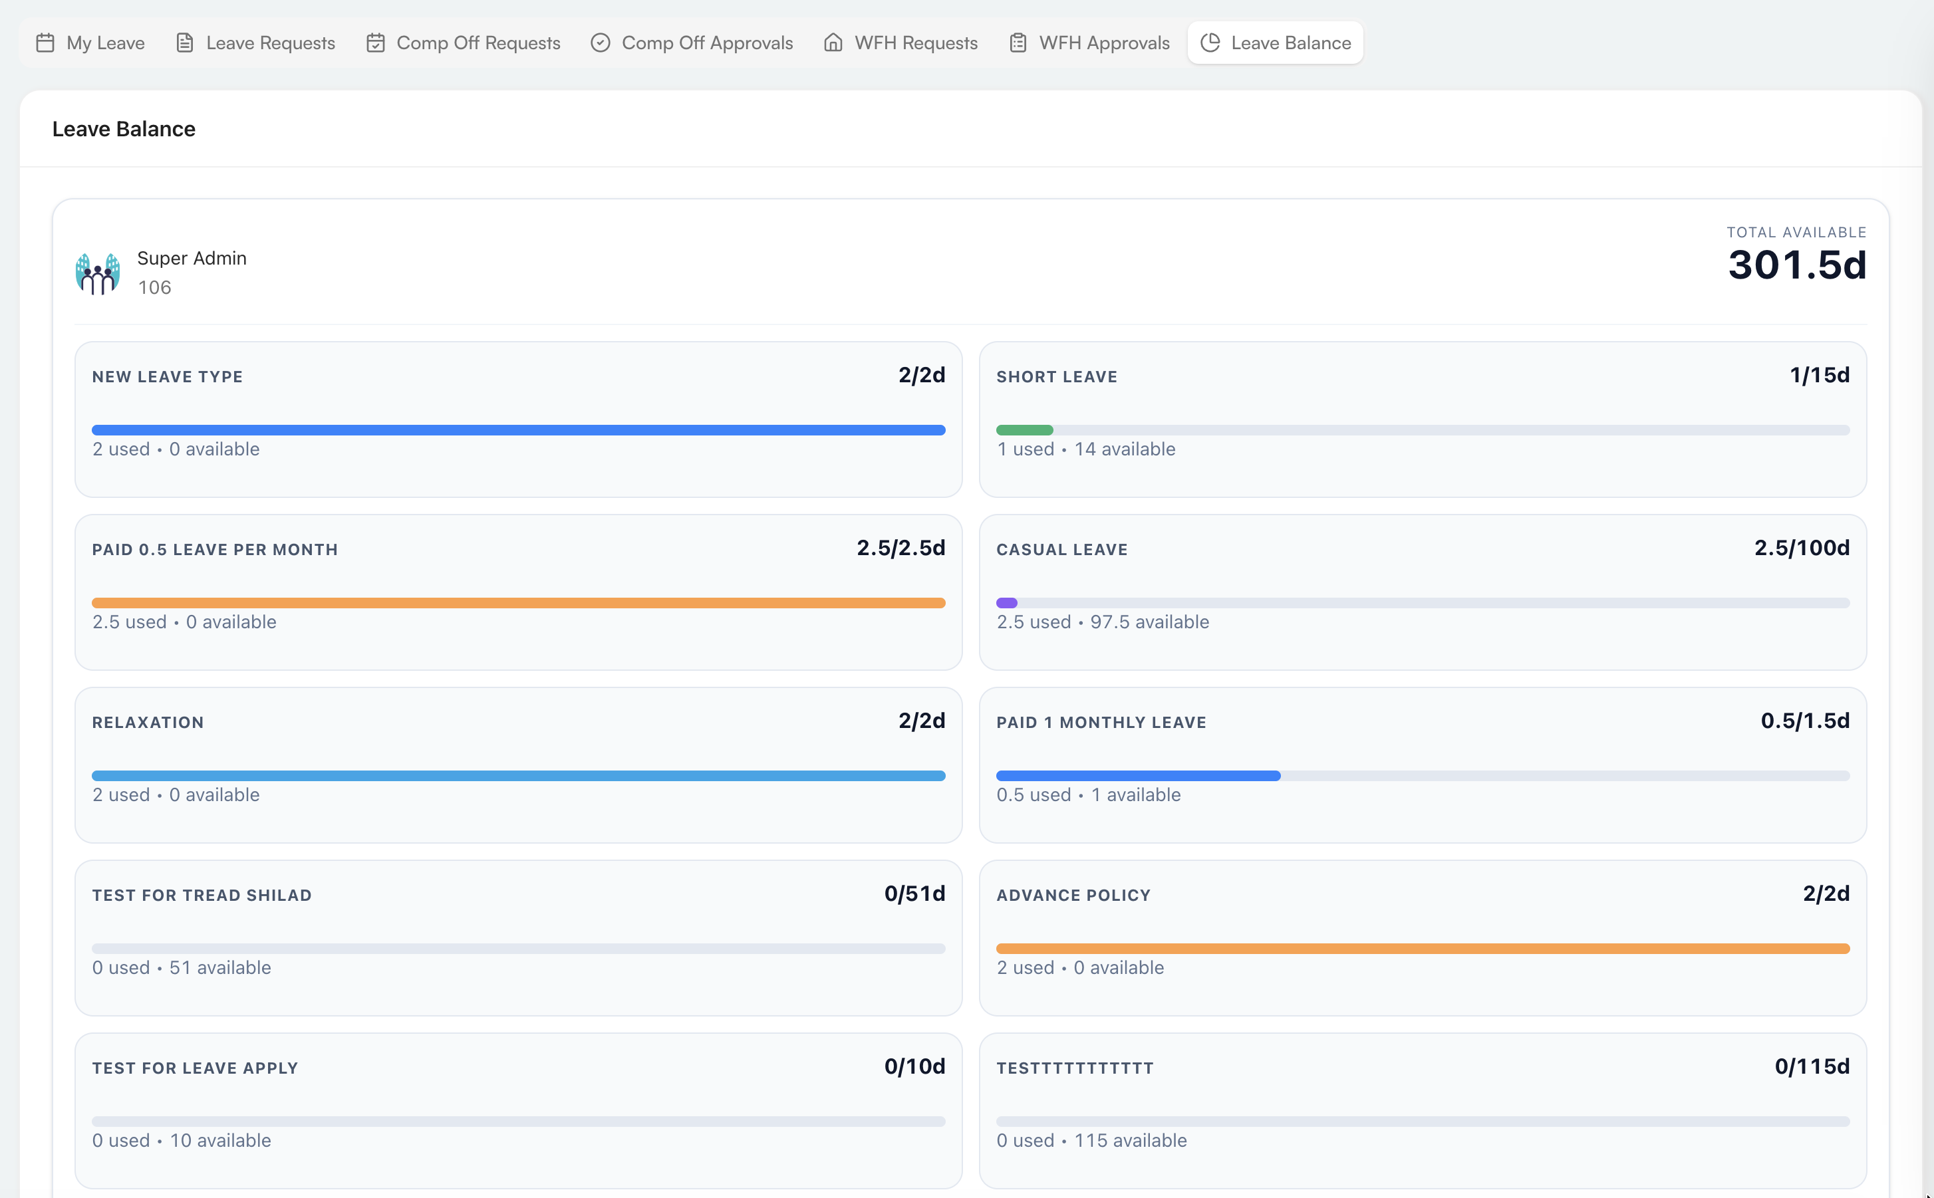Click the NEW LEAVE TYPE card title
The height and width of the screenshot is (1198, 1934).
click(167, 377)
